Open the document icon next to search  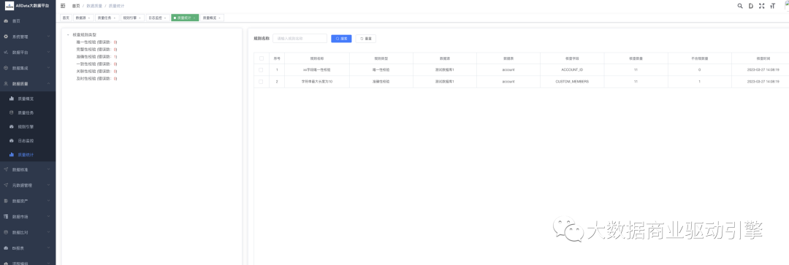pyautogui.click(x=751, y=6)
